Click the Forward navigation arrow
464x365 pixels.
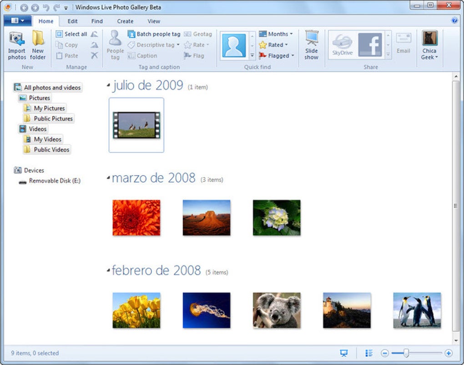pos(35,7)
